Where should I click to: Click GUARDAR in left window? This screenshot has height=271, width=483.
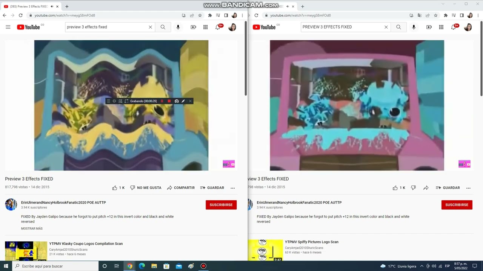(212, 188)
